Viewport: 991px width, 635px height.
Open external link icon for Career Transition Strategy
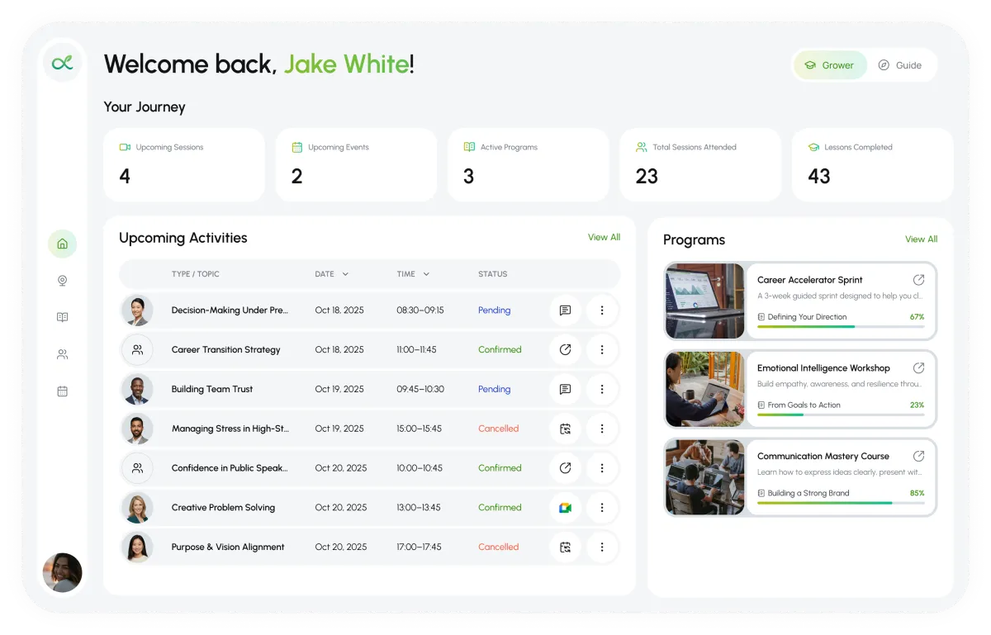click(x=565, y=349)
